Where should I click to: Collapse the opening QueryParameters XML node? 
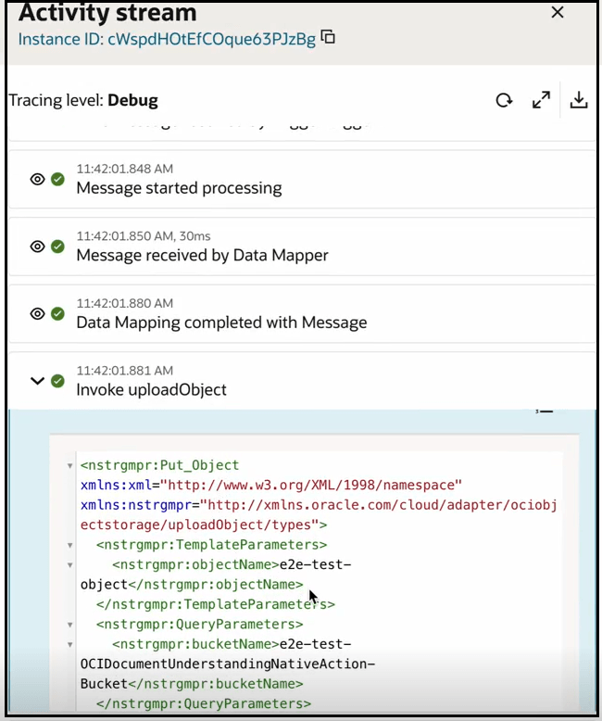point(69,625)
